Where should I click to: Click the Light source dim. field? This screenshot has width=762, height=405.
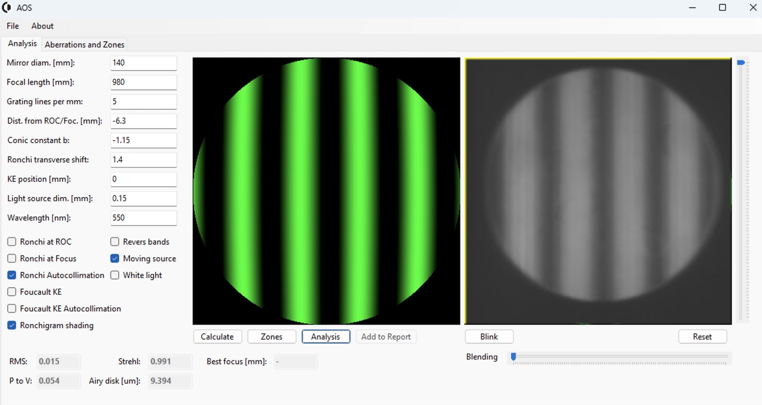click(144, 199)
